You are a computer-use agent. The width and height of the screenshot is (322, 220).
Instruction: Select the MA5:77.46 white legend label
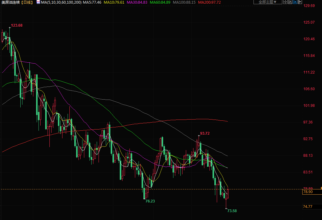(x=92, y=2)
